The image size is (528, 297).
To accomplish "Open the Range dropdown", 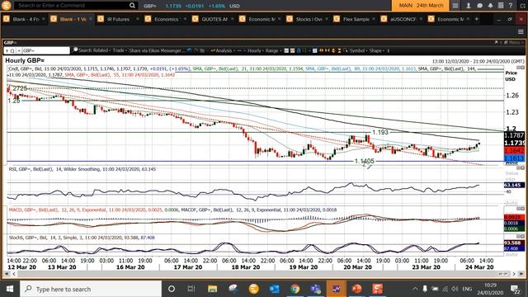I will (x=273, y=50).
